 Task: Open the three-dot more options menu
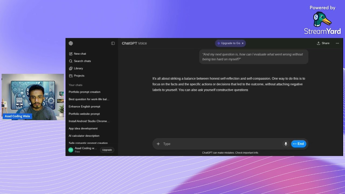337,43
